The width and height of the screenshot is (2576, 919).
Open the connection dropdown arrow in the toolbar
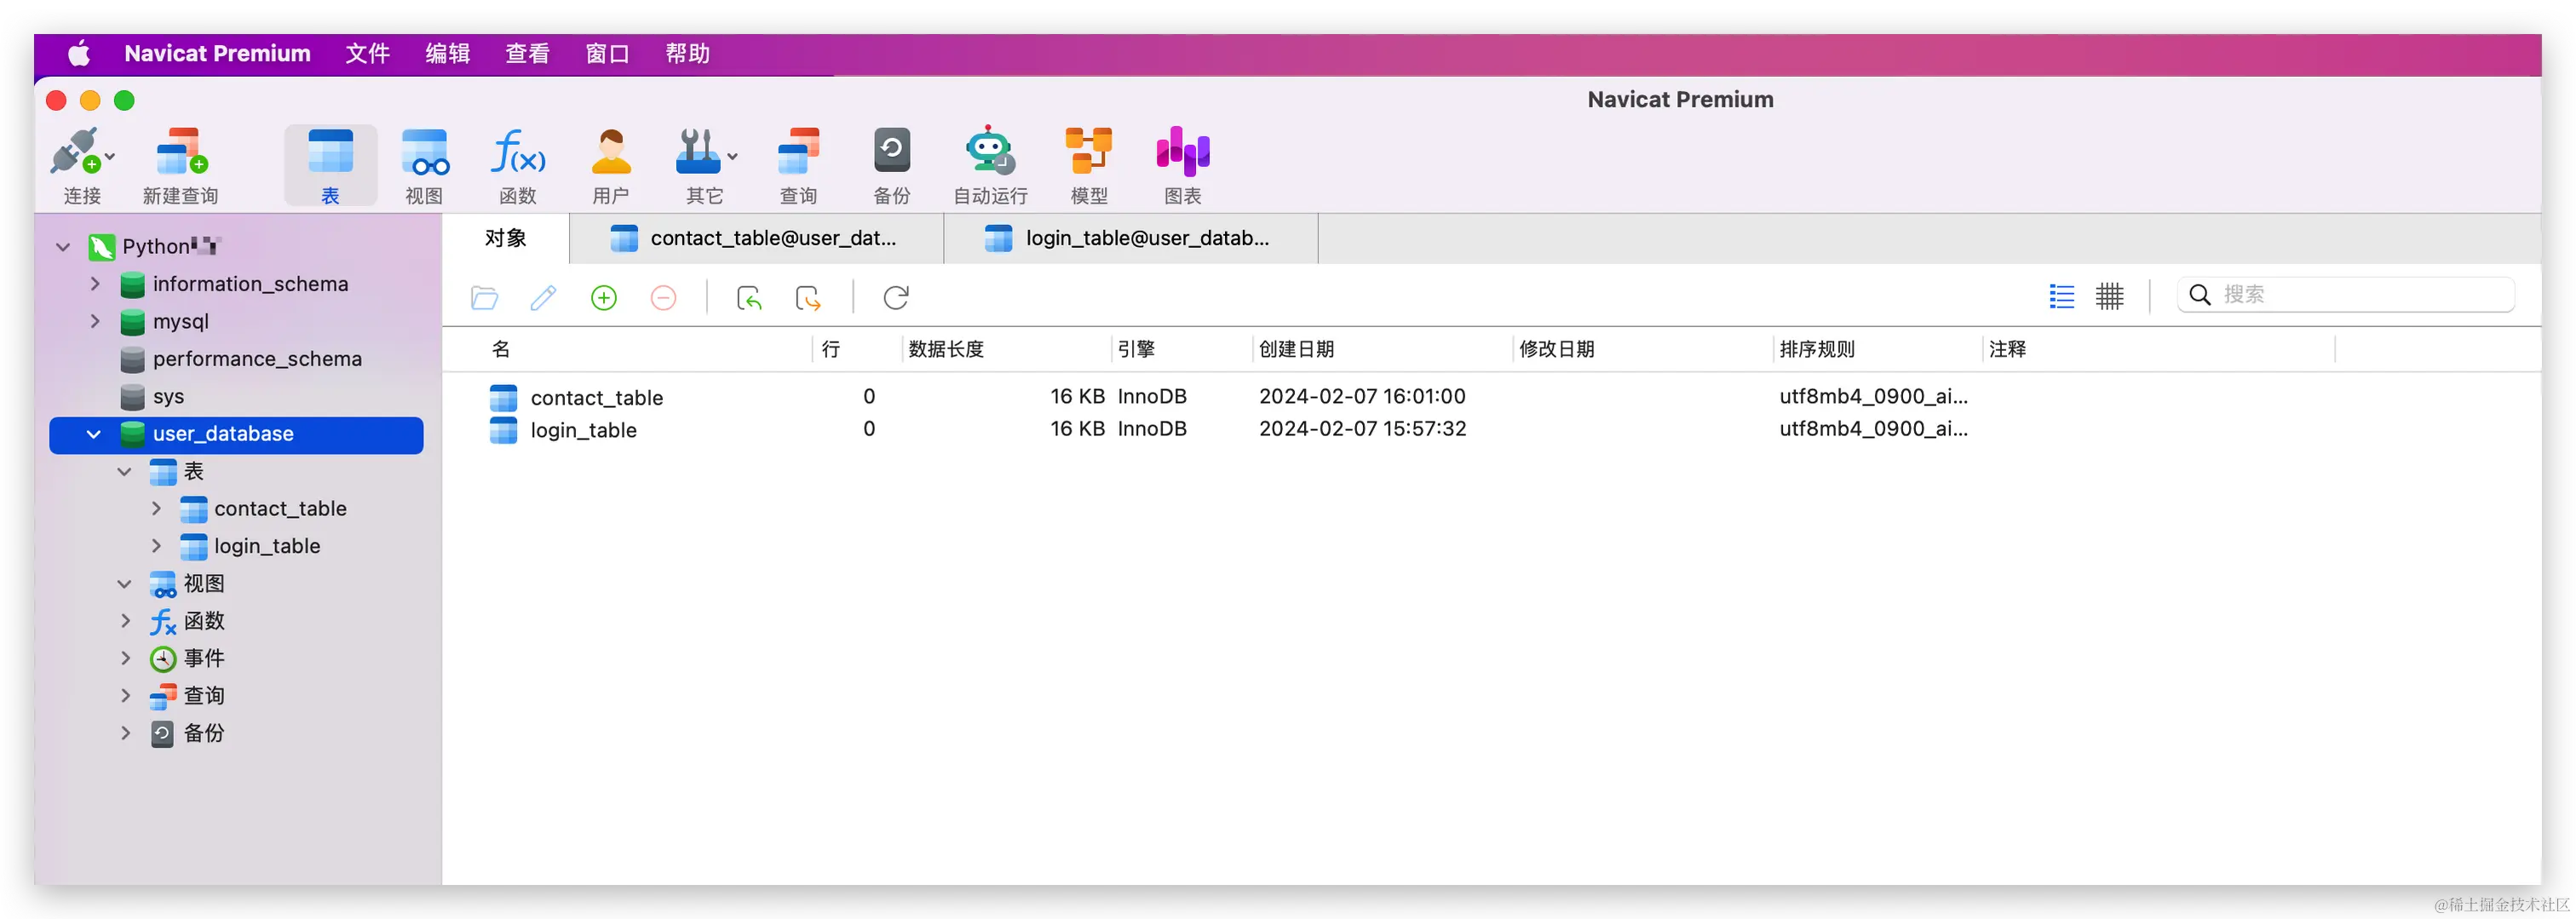tap(110, 156)
